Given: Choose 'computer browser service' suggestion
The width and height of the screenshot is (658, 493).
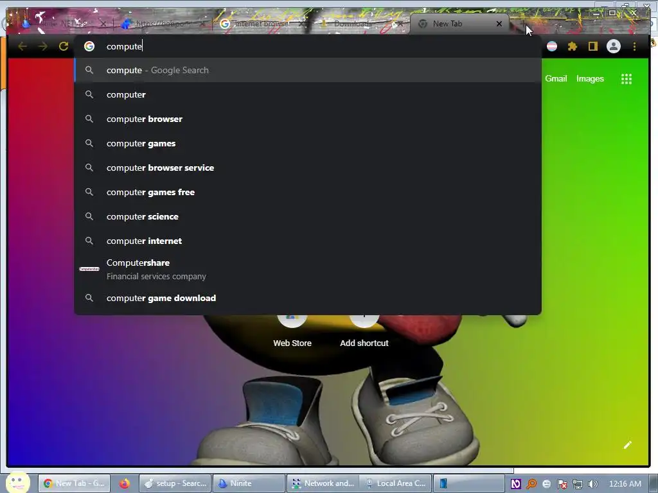Looking at the screenshot, I should coord(308,168).
